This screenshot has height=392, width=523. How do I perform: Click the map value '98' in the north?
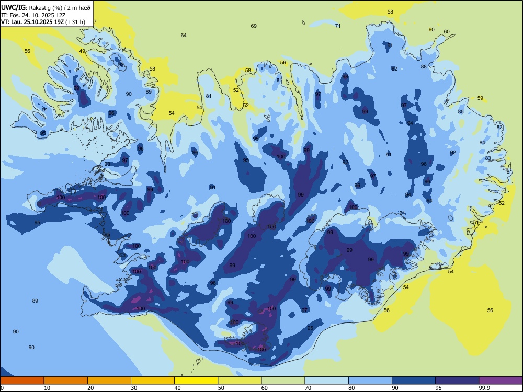tap(345, 77)
